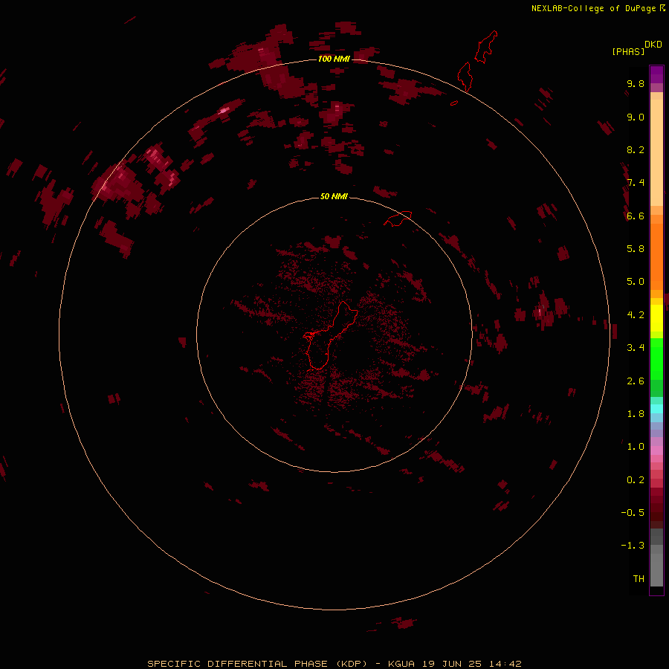This screenshot has width=669, height=669.
Task: Click the 6.6 scale value
Action: click(x=636, y=216)
